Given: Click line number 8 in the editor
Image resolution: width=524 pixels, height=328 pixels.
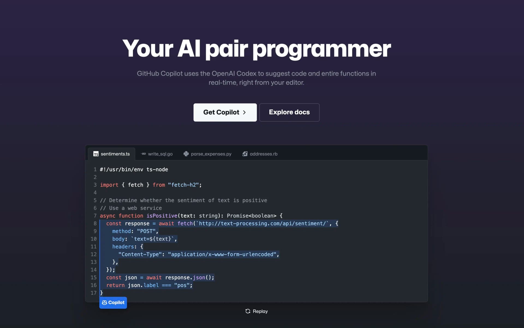Looking at the screenshot, I should click(x=95, y=223).
